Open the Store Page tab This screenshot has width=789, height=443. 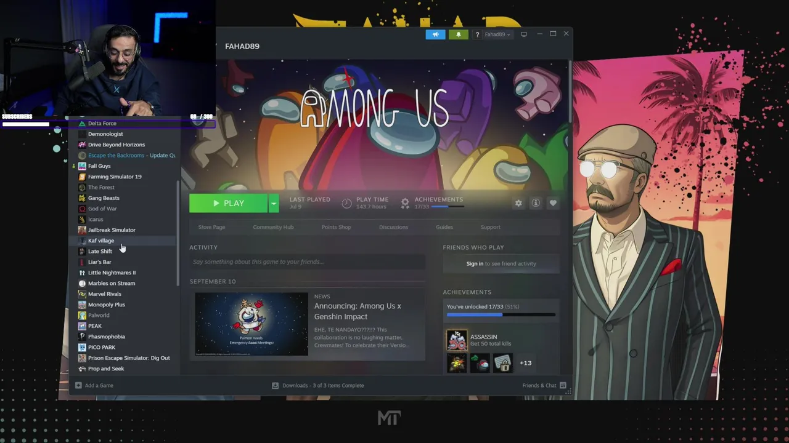coord(211,227)
